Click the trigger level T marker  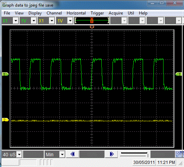pyautogui.click(x=178, y=74)
